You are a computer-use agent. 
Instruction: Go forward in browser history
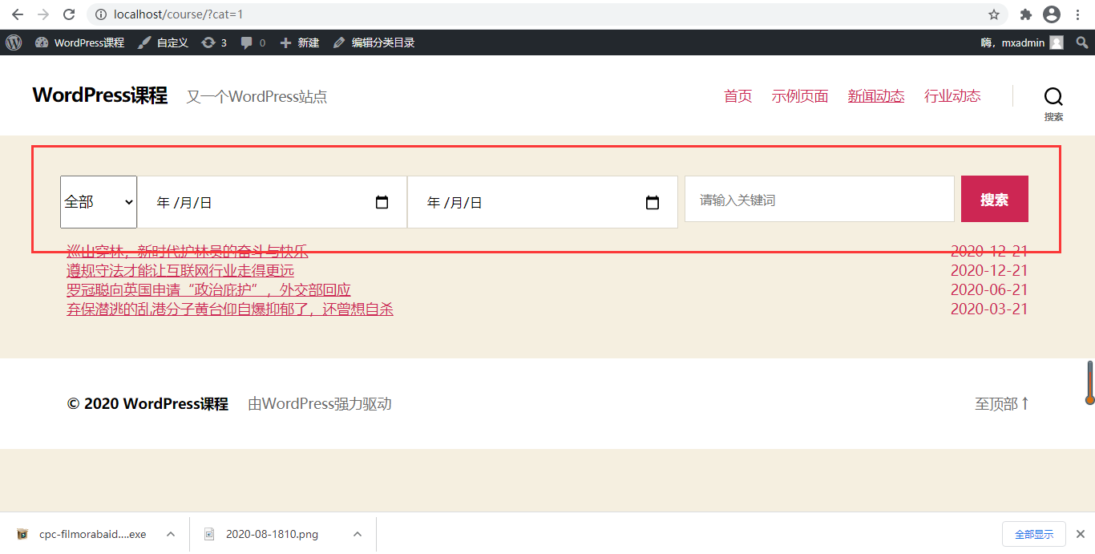pyautogui.click(x=42, y=14)
